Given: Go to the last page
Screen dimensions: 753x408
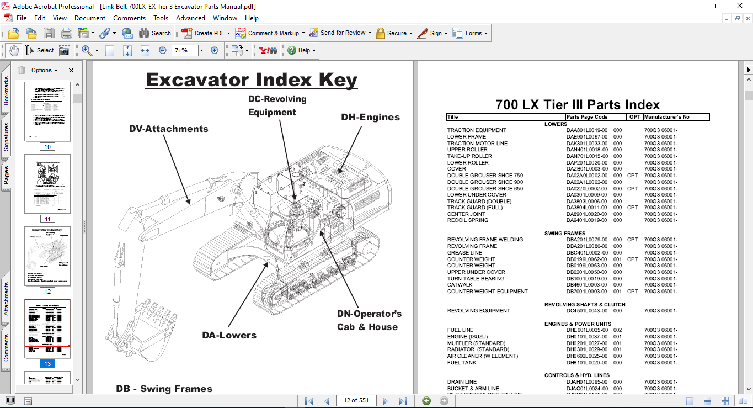Looking at the screenshot, I should pos(403,401).
